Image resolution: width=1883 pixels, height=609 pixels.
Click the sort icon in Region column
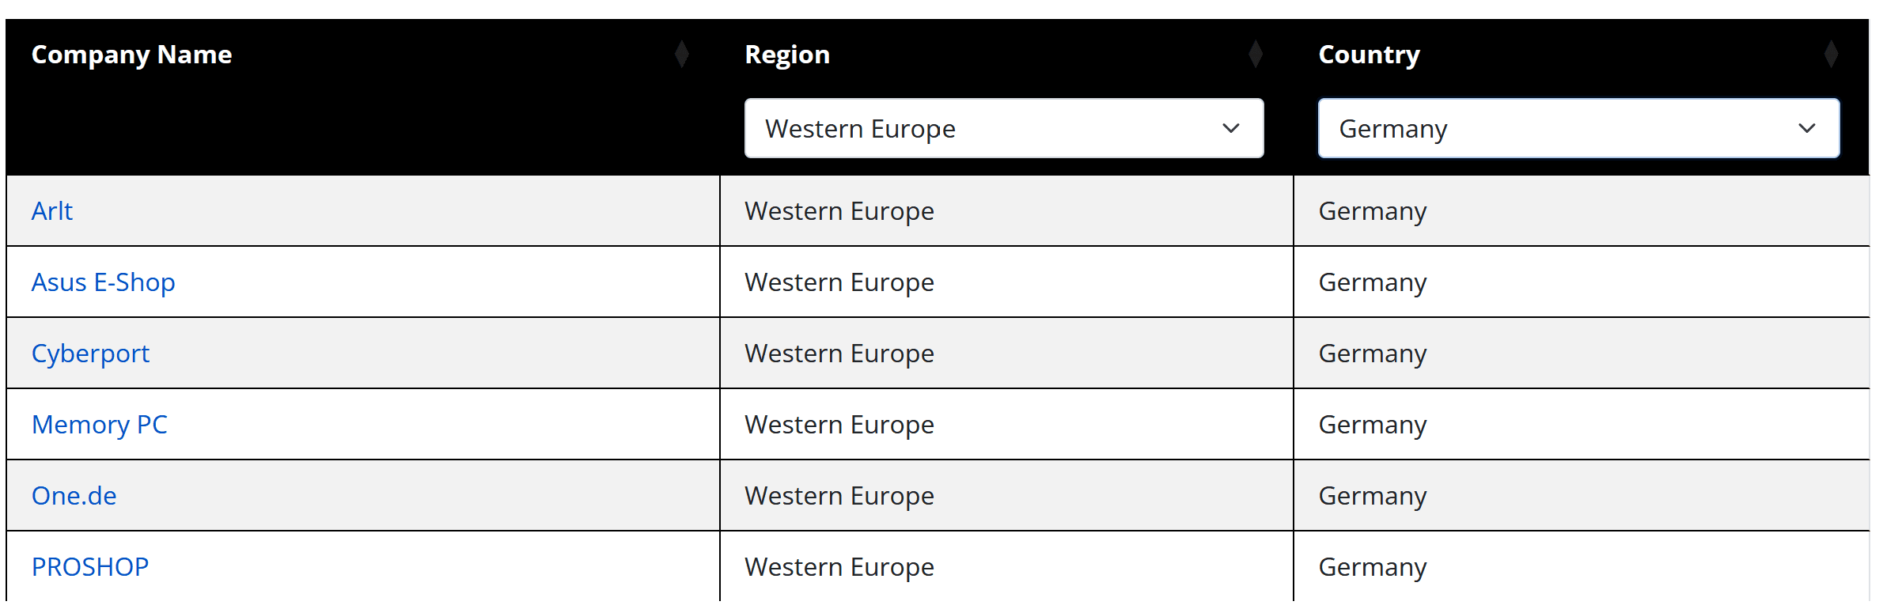pos(1255,55)
